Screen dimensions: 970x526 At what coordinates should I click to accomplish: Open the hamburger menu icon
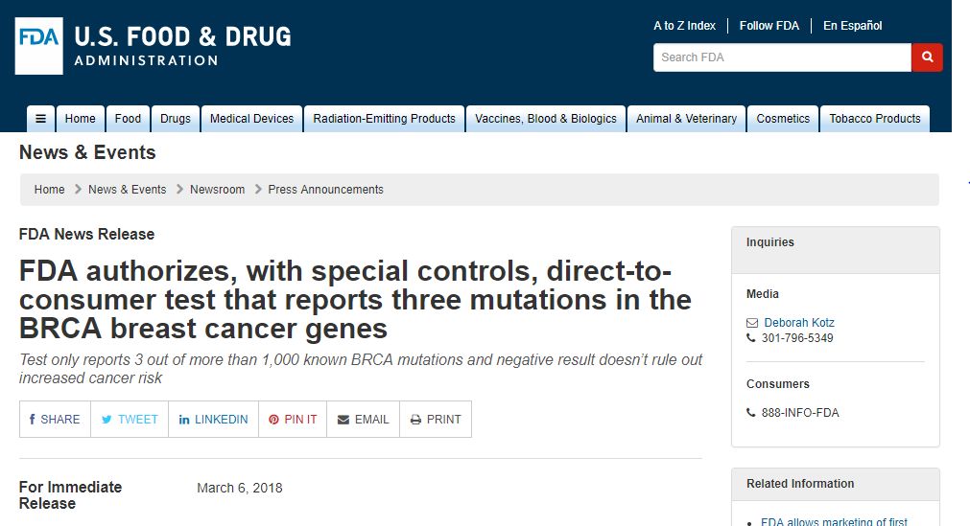[40, 119]
